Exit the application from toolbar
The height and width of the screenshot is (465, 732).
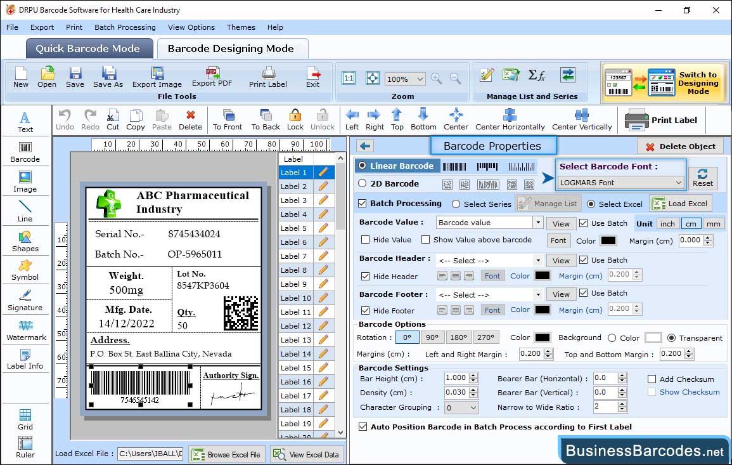pos(313,77)
